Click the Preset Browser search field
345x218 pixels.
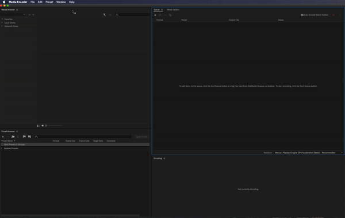tap(83, 137)
